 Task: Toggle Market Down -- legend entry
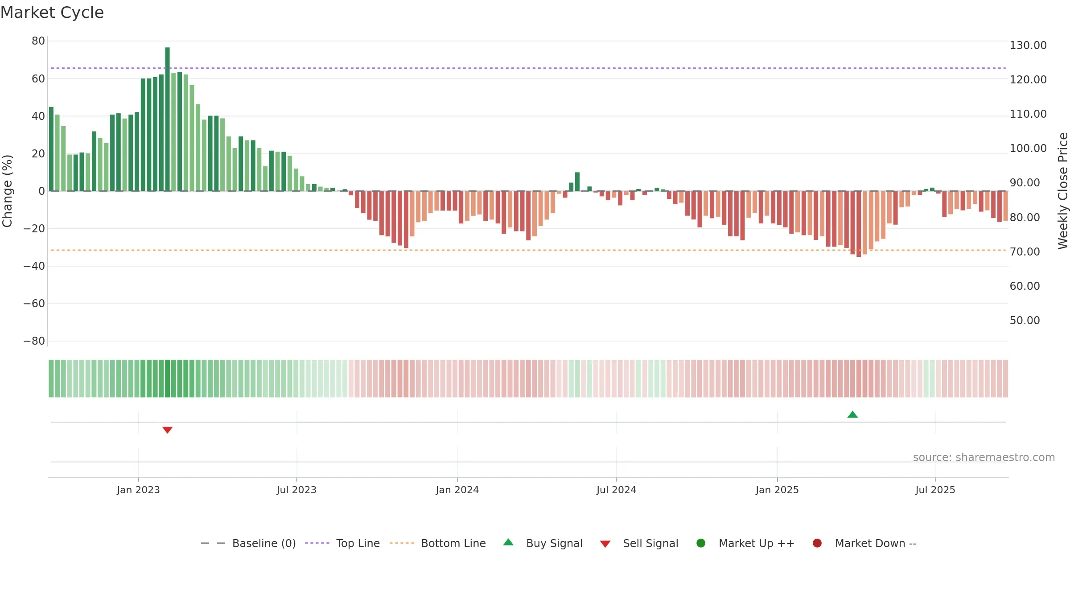pos(864,543)
